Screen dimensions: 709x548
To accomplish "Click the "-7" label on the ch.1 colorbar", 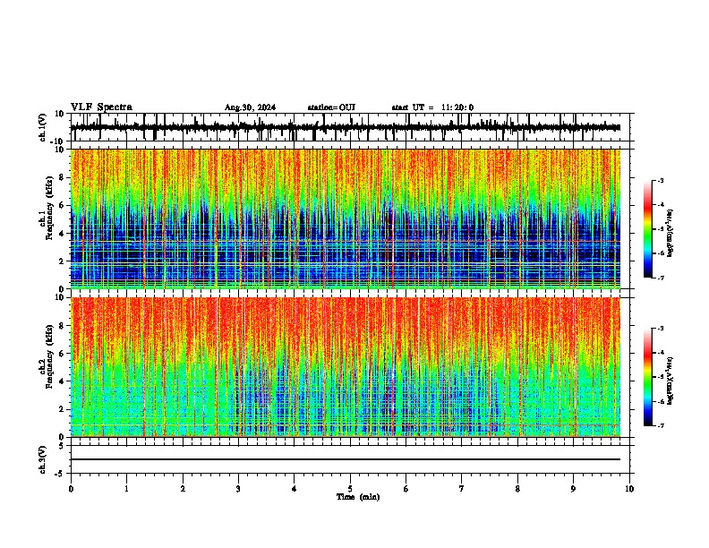I will point(660,278).
